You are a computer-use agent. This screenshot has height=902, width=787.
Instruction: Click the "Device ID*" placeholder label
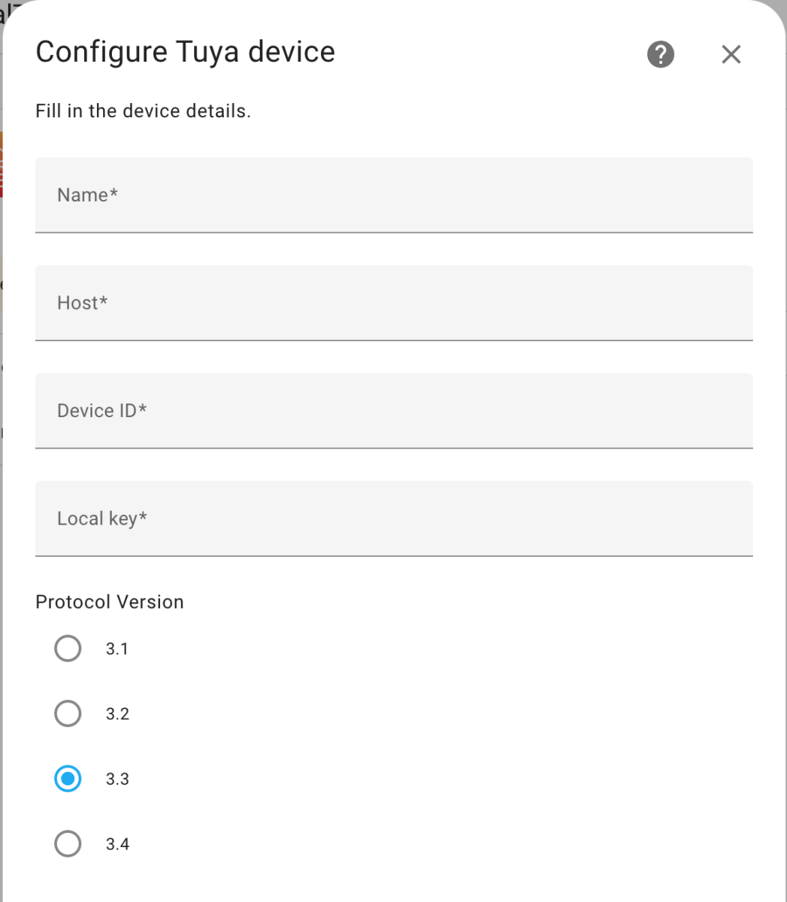coord(101,410)
